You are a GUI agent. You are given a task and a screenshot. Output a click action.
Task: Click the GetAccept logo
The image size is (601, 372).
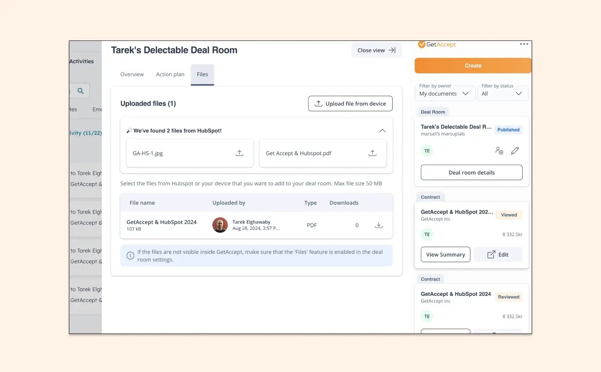[437, 44]
